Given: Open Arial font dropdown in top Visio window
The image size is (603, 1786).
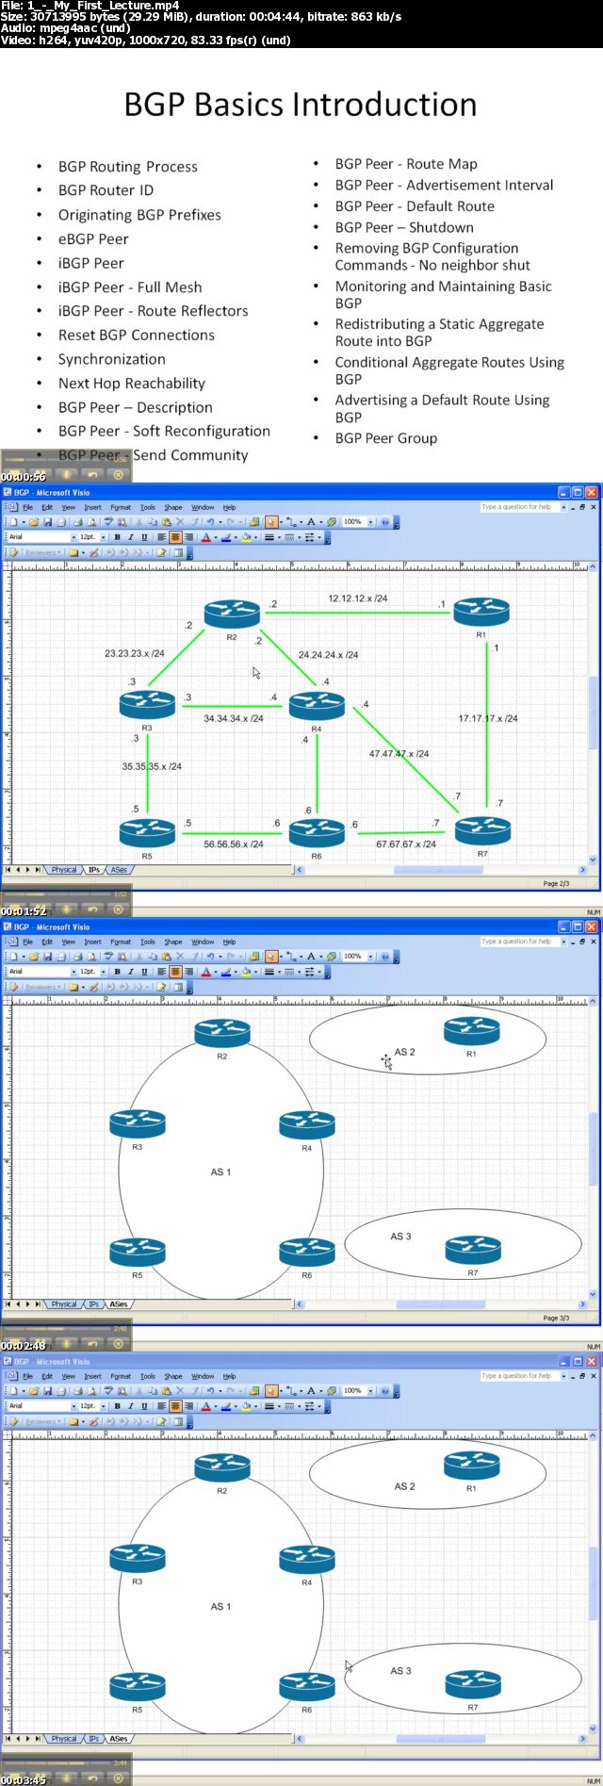Looking at the screenshot, I should [x=73, y=537].
